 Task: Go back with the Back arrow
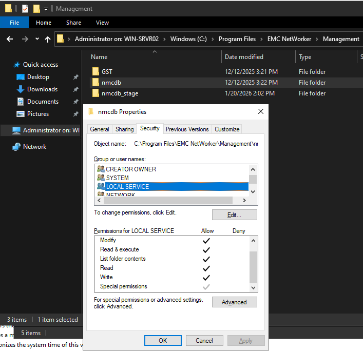tap(10, 39)
